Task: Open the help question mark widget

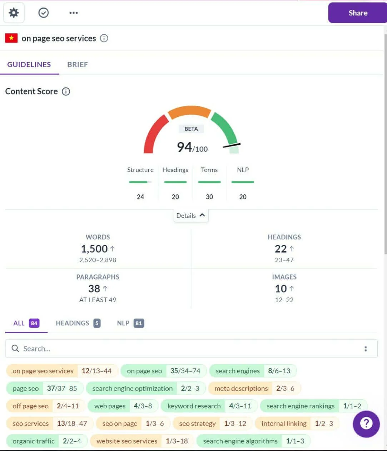Action: 366,424
